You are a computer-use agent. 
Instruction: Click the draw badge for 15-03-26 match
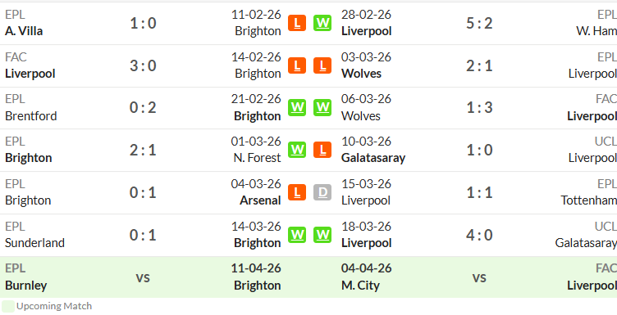(x=322, y=192)
